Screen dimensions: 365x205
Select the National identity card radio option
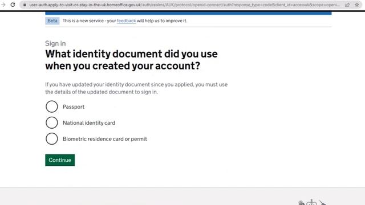(52, 123)
